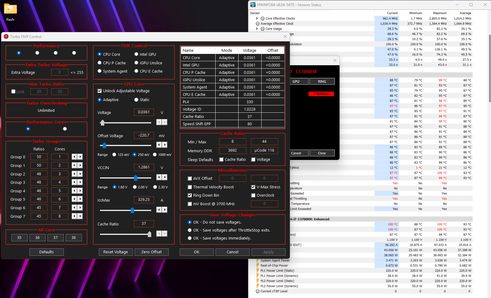Click the Cache Ratio Max field showing 44

264,141
